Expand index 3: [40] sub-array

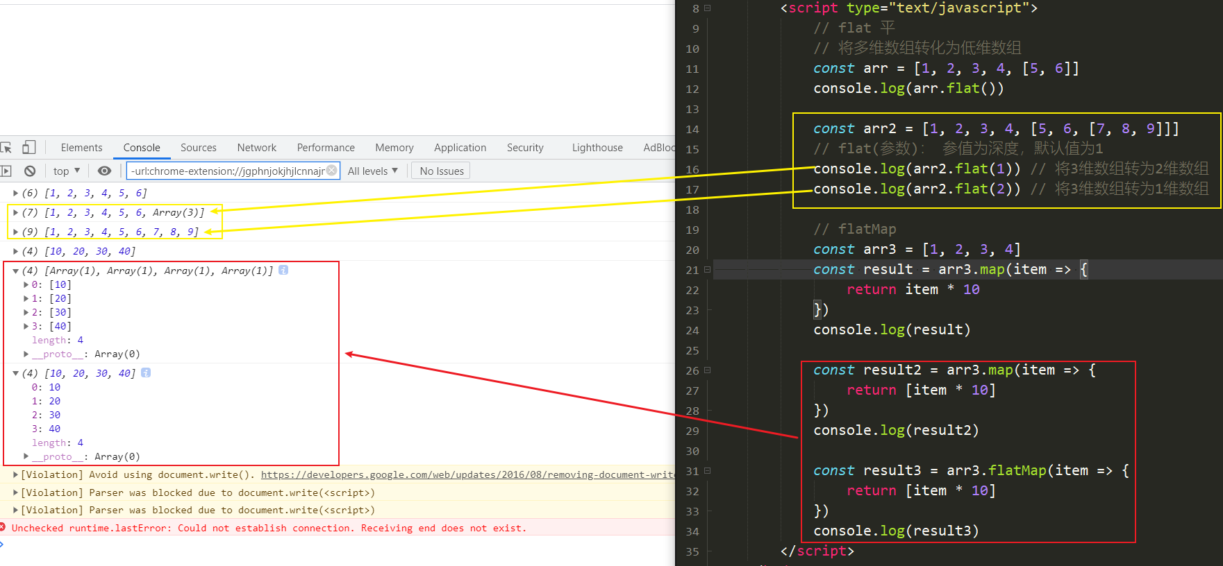pos(26,326)
